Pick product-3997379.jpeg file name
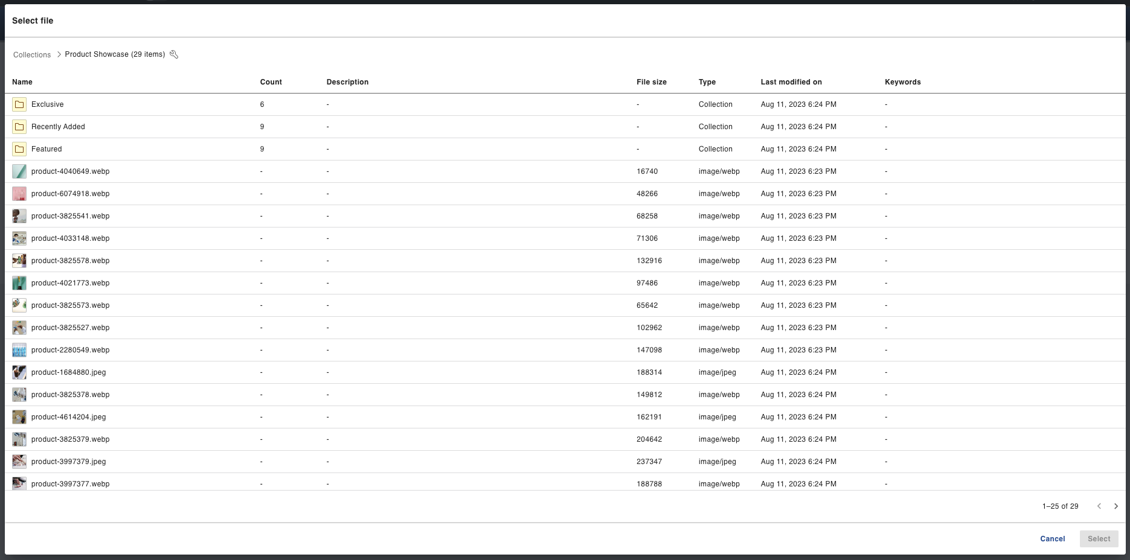 [68, 462]
